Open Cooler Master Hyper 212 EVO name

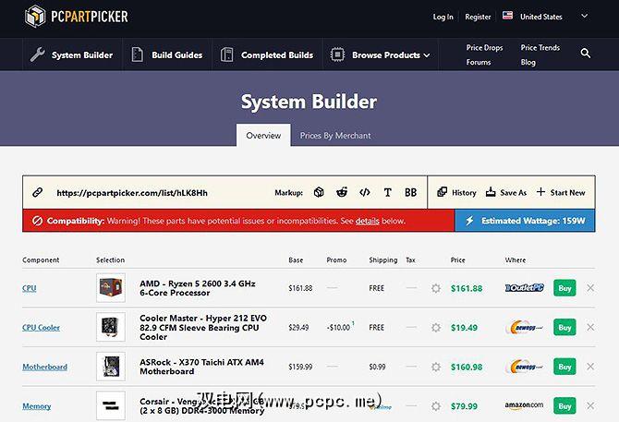click(x=203, y=327)
